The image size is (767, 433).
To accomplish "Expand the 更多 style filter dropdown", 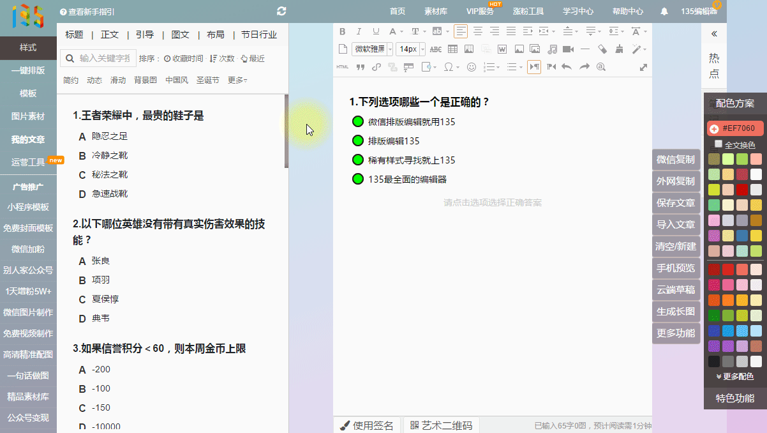I will tap(237, 80).
